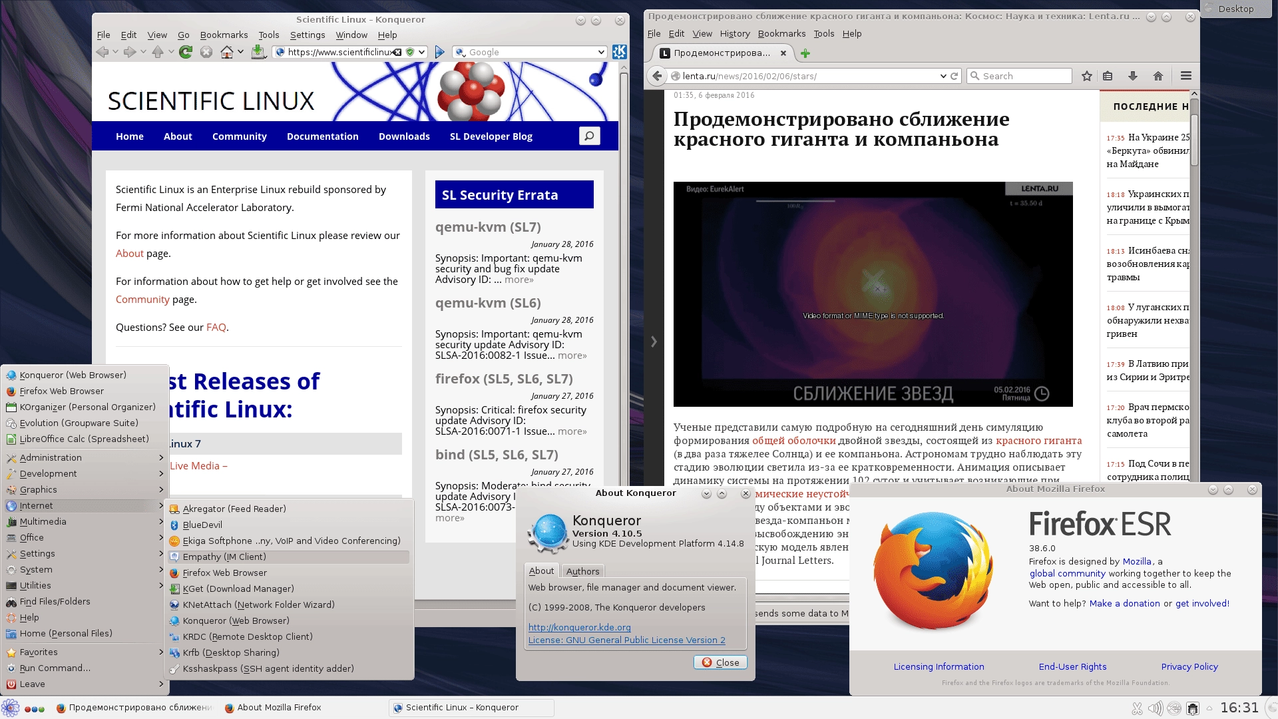1278x719 pixels.
Task: Click the search magnifier on Scientific Linux site
Action: [589, 136]
